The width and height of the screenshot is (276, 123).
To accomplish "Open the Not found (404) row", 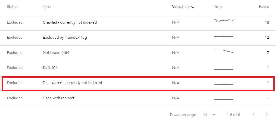I will point(138,53).
